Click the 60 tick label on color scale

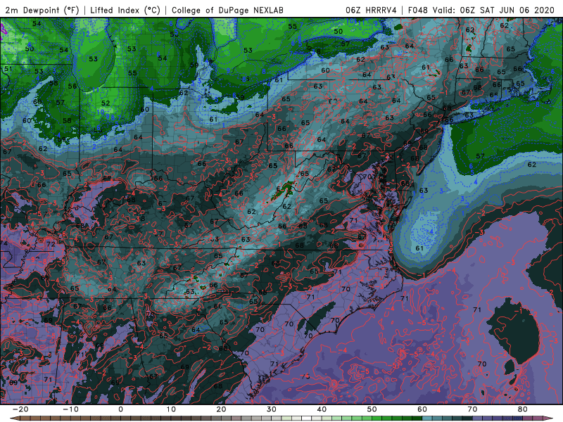pos(422,409)
